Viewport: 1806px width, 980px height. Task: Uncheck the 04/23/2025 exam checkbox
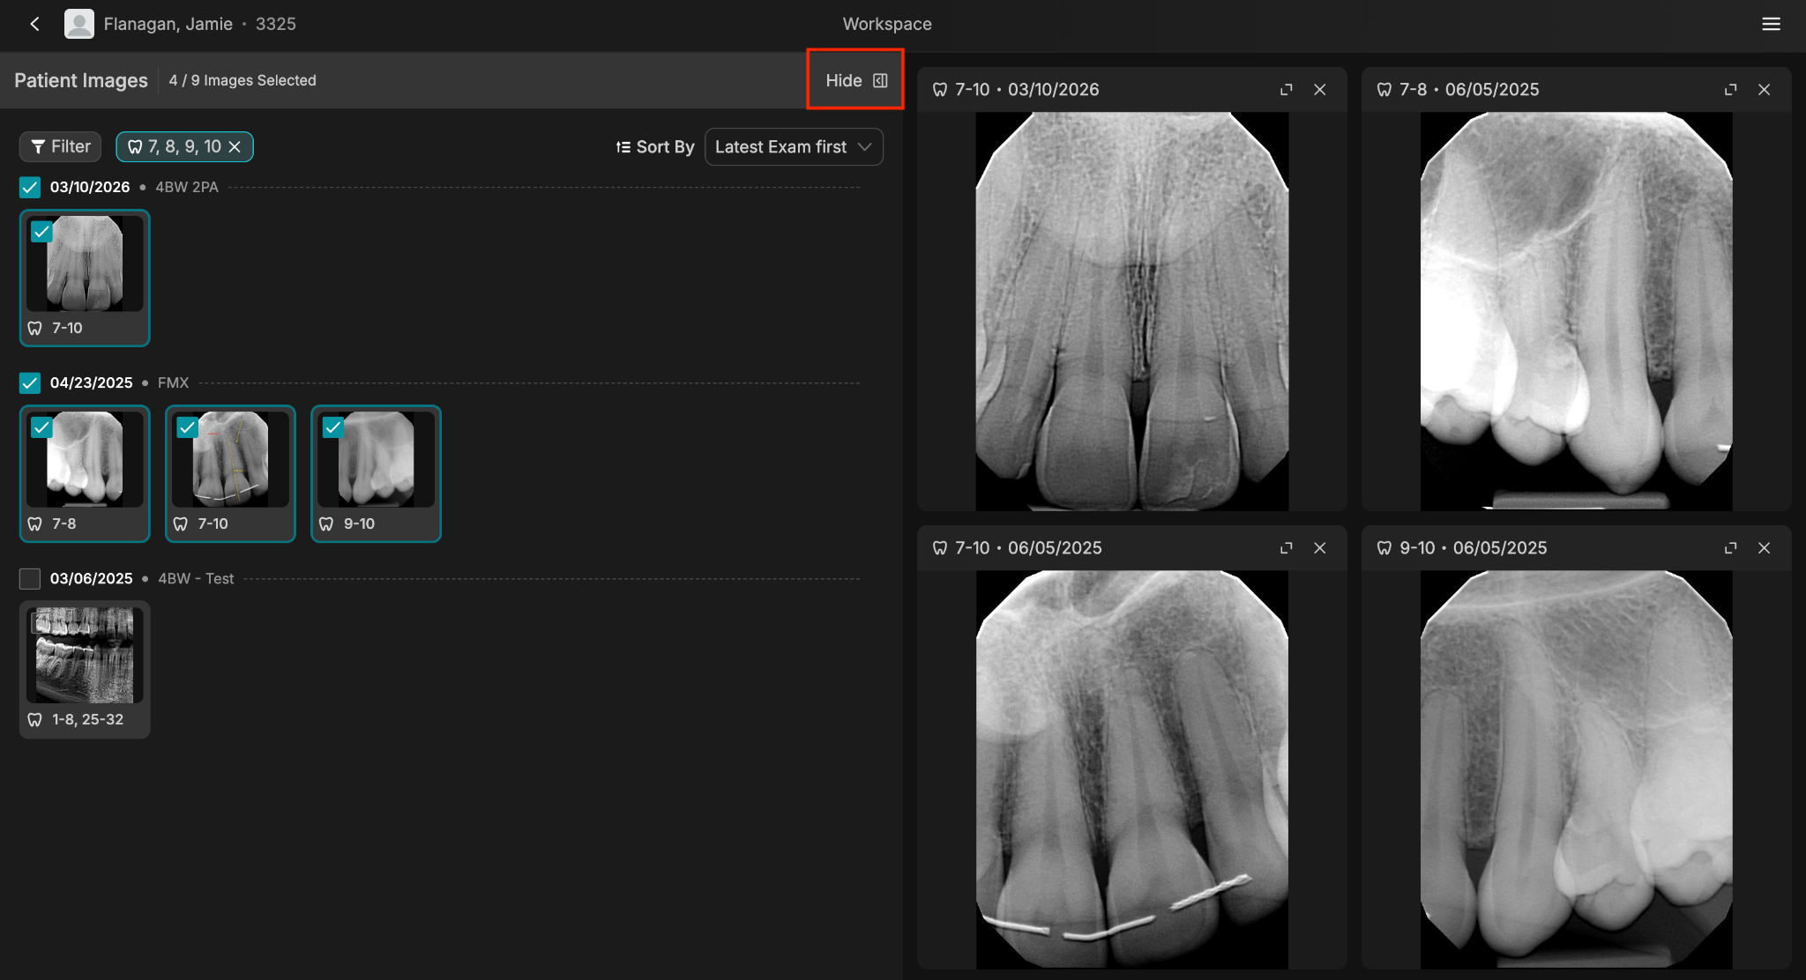point(30,382)
